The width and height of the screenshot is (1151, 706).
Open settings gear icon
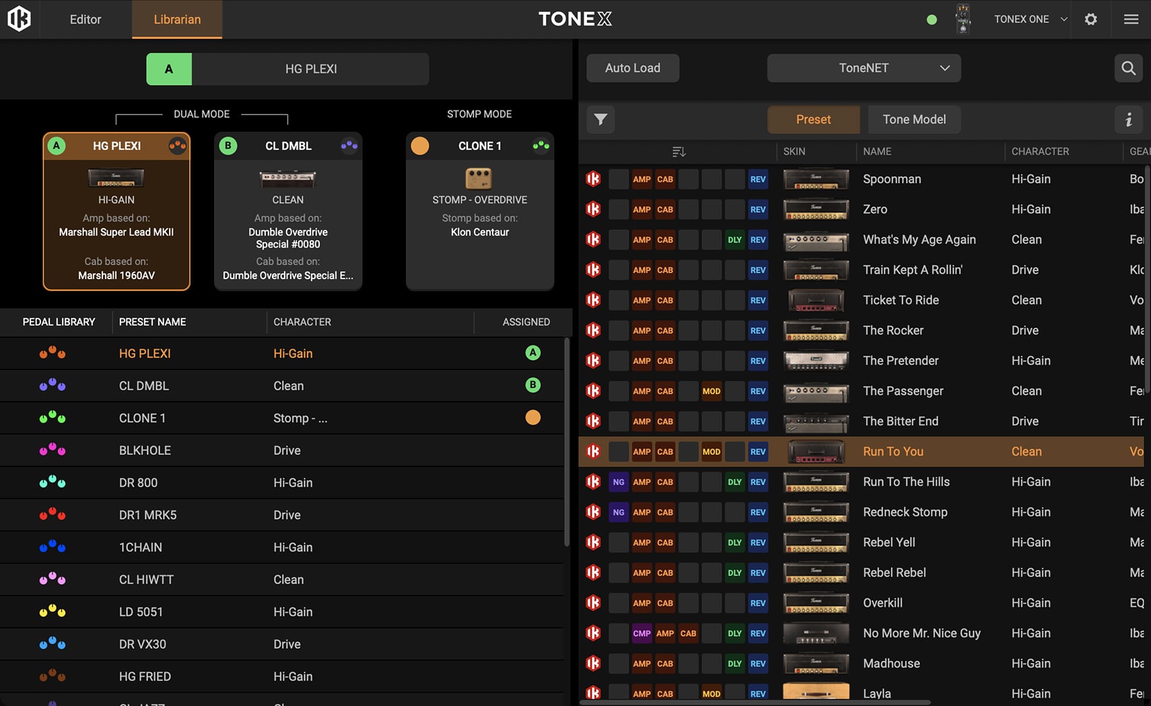click(x=1091, y=19)
